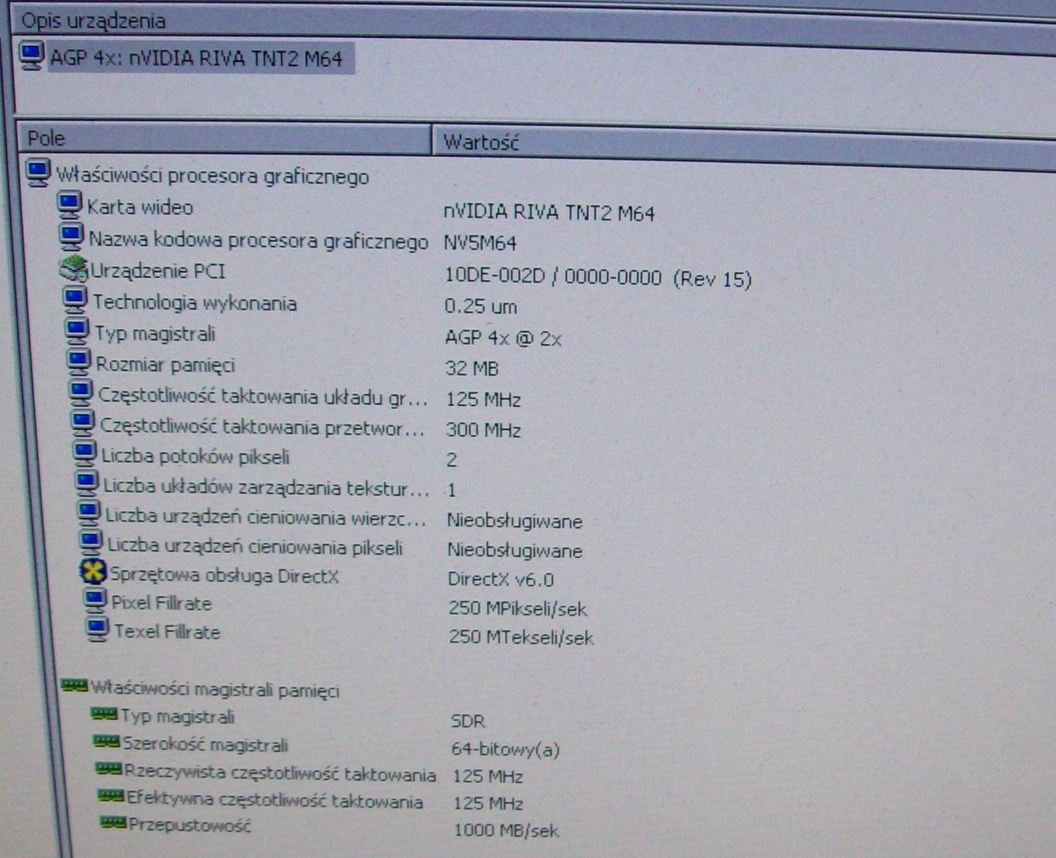Select the Rozmiar pamięci field label
Viewport: 1056px width, 858px height.
click(165, 366)
